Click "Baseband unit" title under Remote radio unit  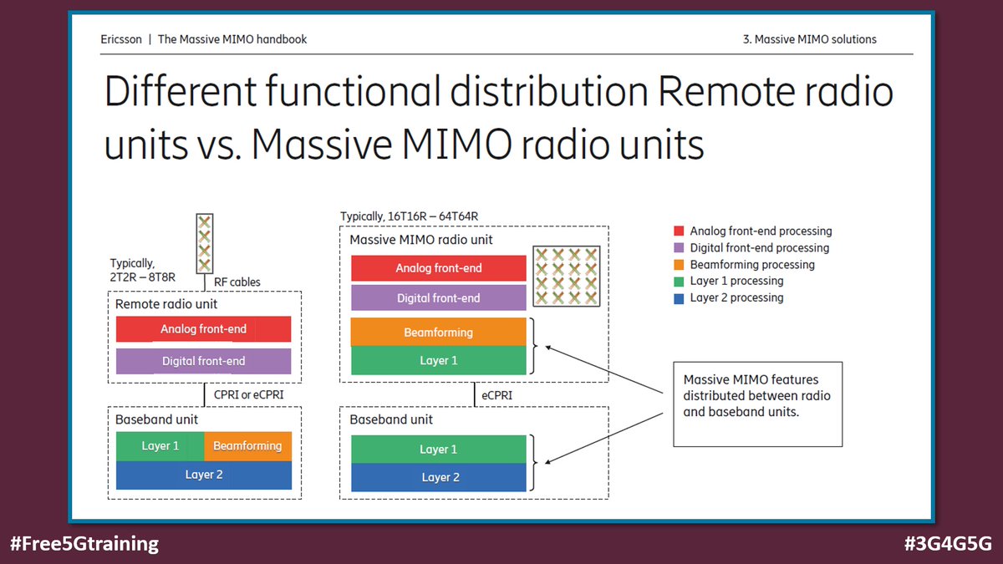157,419
